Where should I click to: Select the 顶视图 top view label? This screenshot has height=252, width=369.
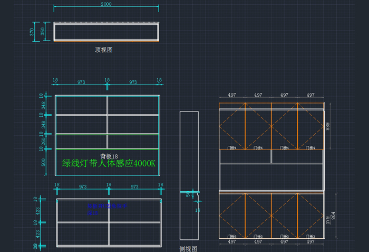(x=104, y=50)
